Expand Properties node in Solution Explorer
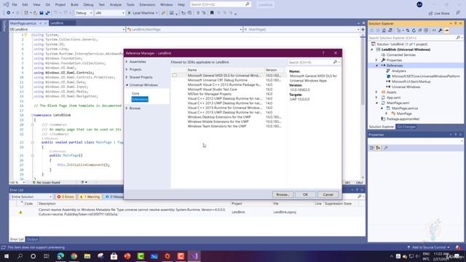The image size is (466, 262). coord(376,60)
